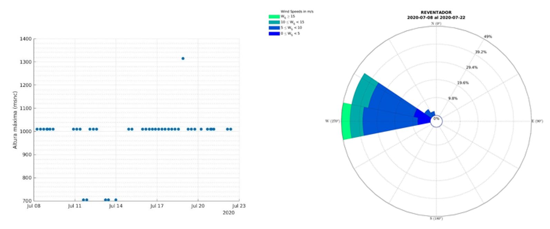
Task: Click the light green Ws ≥ 15 legend swatch
Action: [274, 16]
